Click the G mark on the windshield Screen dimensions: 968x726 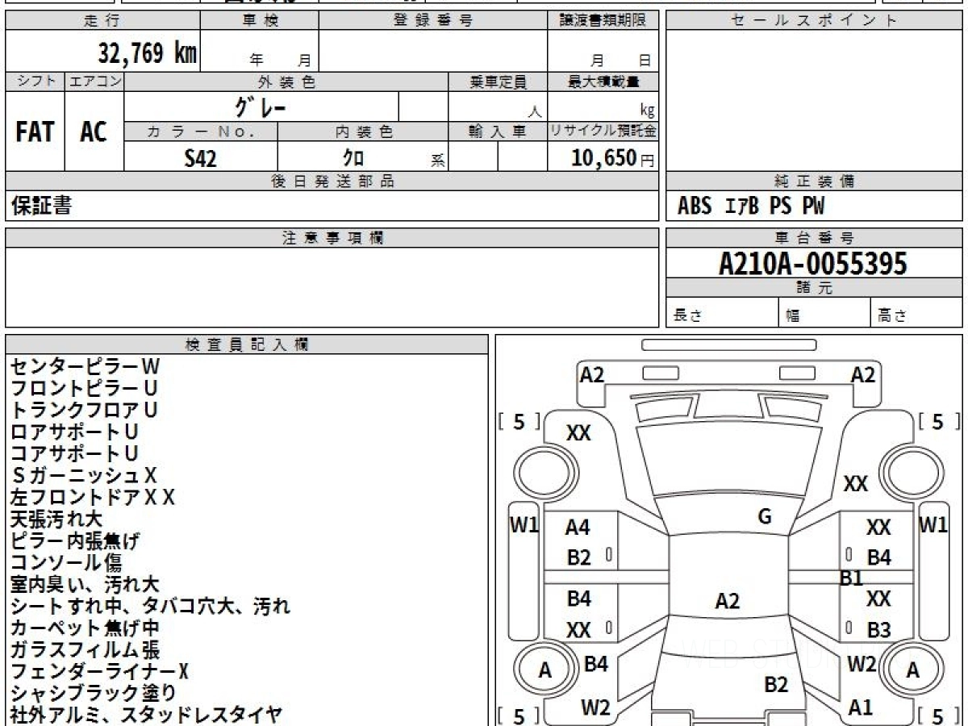tap(764, 517)
